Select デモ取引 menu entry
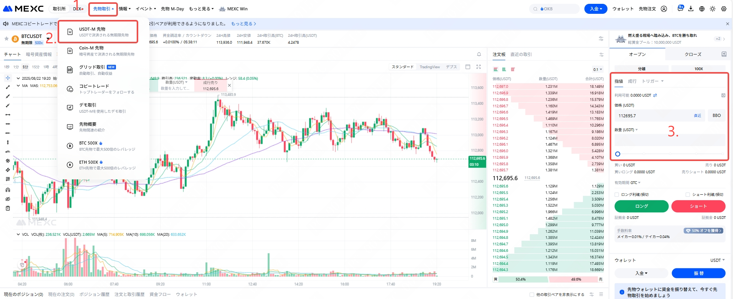Screen dimensions: 733x299 [103, 108]
